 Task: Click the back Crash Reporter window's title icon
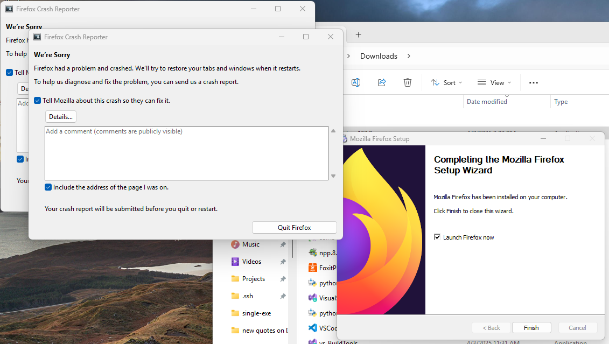[9, 9]
